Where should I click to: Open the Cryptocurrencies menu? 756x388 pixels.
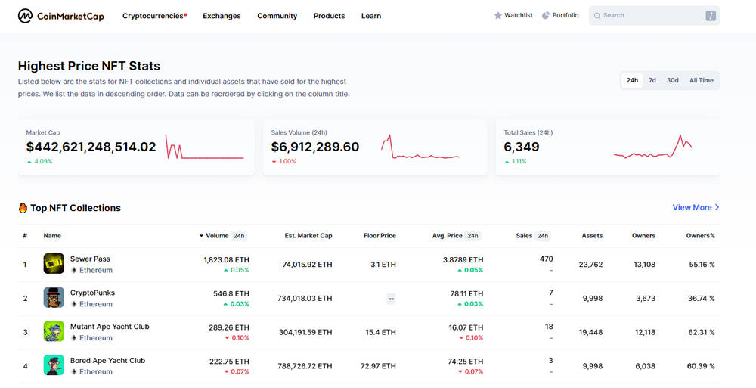point(154,16)
